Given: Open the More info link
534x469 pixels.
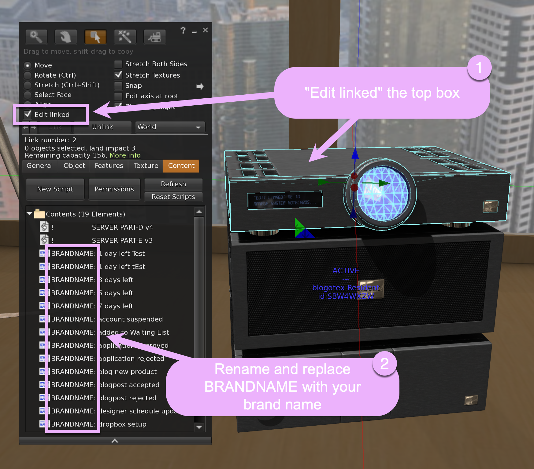Looking at the screenshot, I should point(125,155).
